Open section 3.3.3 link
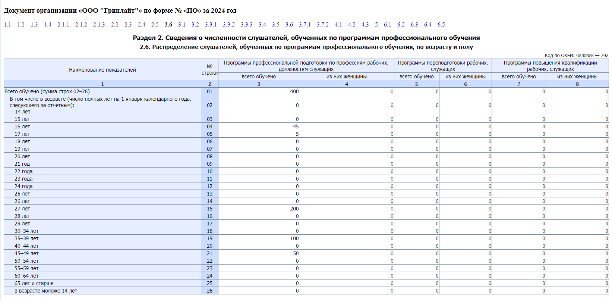612x300 pixels. [247, 25]
